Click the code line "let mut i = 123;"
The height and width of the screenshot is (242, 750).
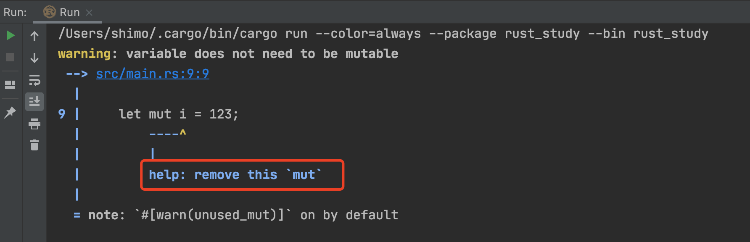point(178,114)
